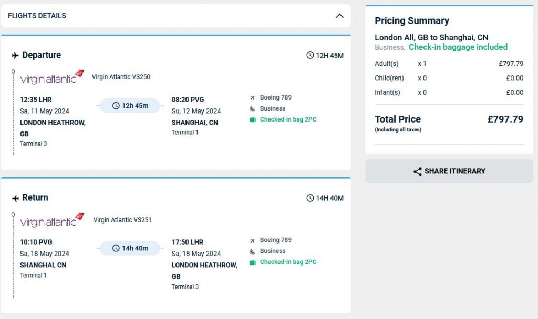Click the Virgin Atlantic logo for VS250
Screen dimensions: 538x319
(52, 77)
